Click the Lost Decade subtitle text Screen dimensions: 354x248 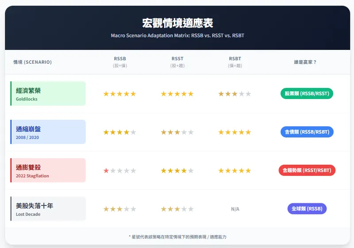[28, 214]
